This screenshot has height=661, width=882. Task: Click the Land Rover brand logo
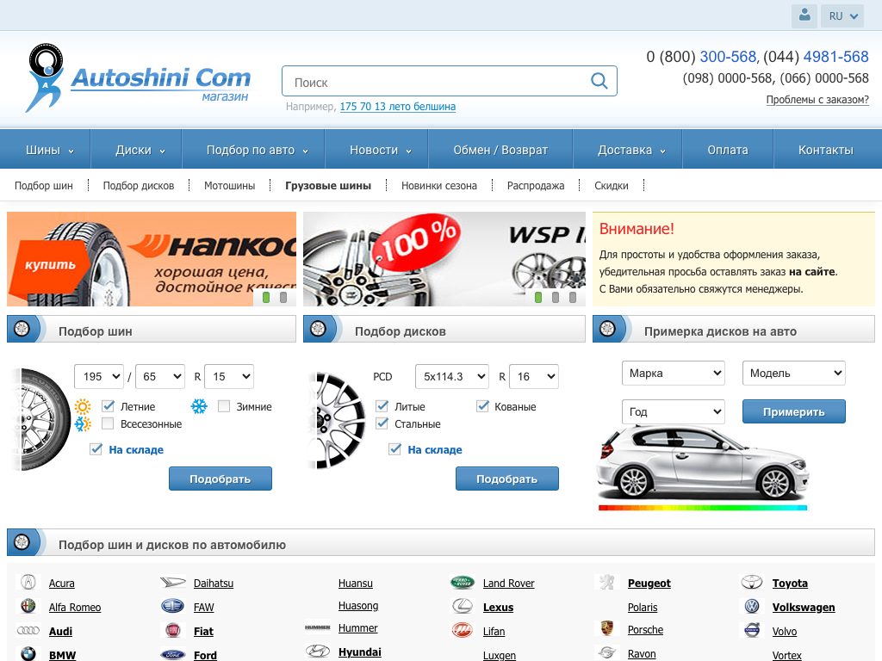[x=463, y=583]
